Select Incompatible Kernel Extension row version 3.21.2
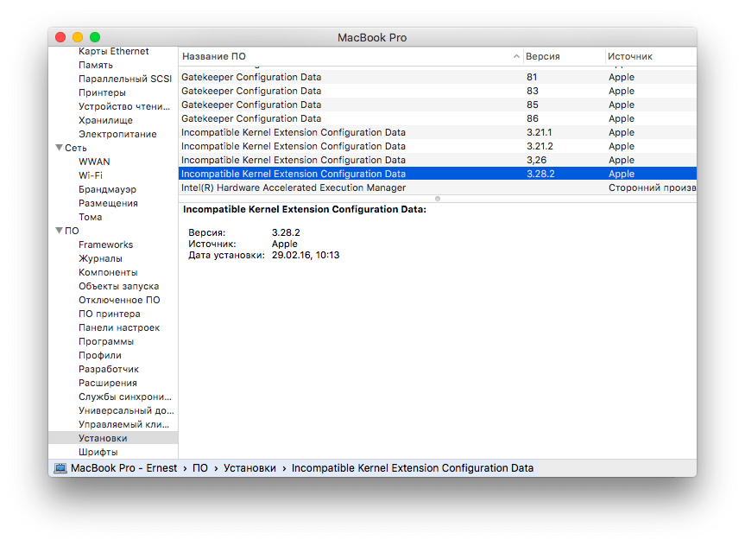The width and height of the screenshot is (745, 546). click(x=438, y=145)
